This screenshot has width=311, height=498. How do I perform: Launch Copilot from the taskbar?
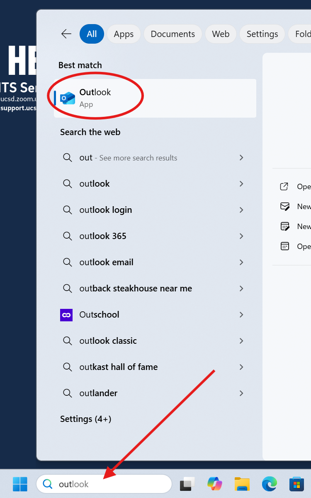[215, 484]
